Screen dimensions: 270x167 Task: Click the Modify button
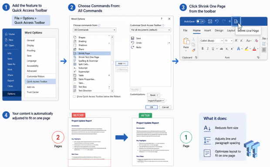(135, 90)
